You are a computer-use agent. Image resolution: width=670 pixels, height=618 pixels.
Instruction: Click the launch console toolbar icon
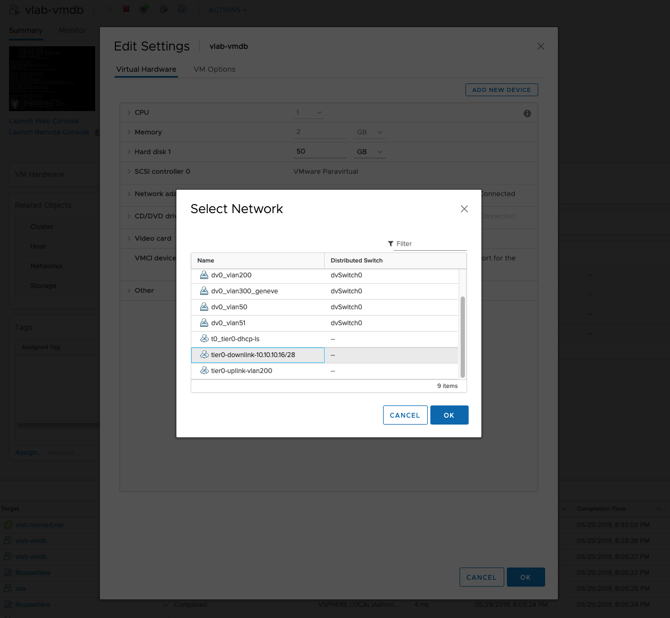144,10
